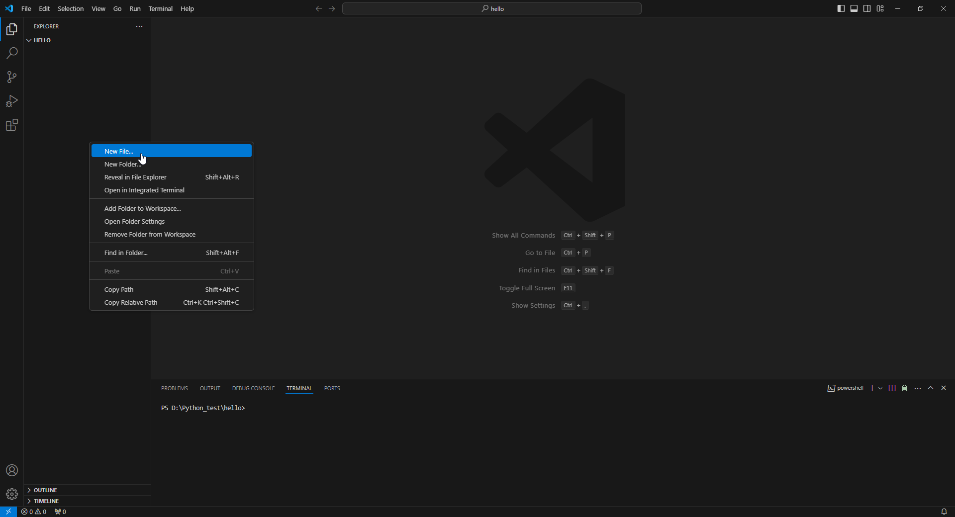Toggle the primary side bar layout icon
This screenshot has height=517, width=955.
pos(841,8)
